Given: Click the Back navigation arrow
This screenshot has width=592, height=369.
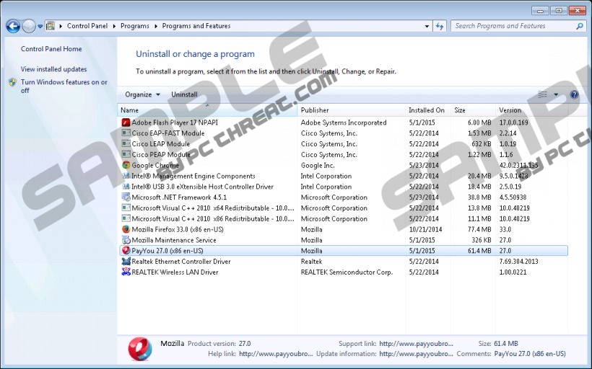Looking at the screenshot, I should (x=13, y=26).
